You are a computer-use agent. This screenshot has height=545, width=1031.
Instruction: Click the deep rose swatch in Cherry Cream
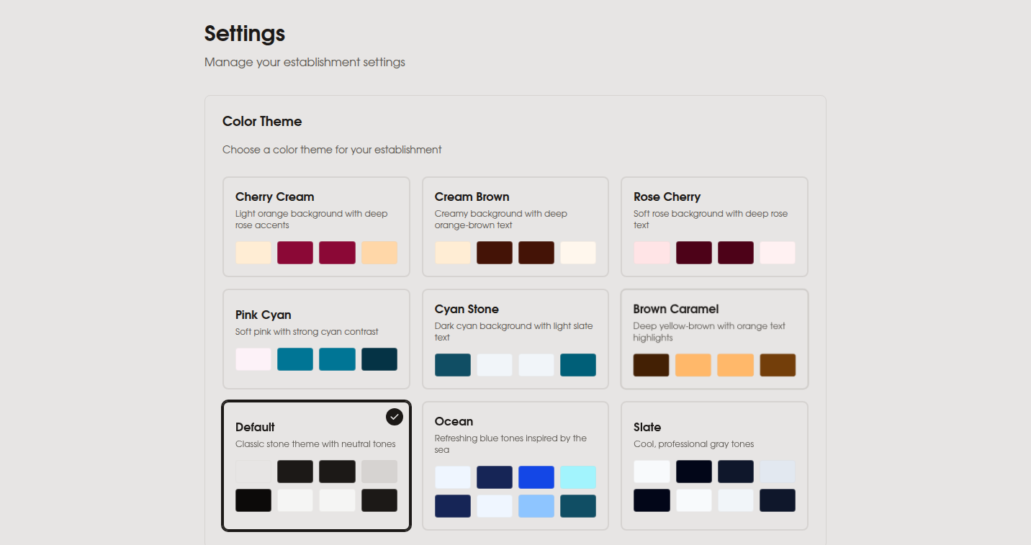click(295, 253)
